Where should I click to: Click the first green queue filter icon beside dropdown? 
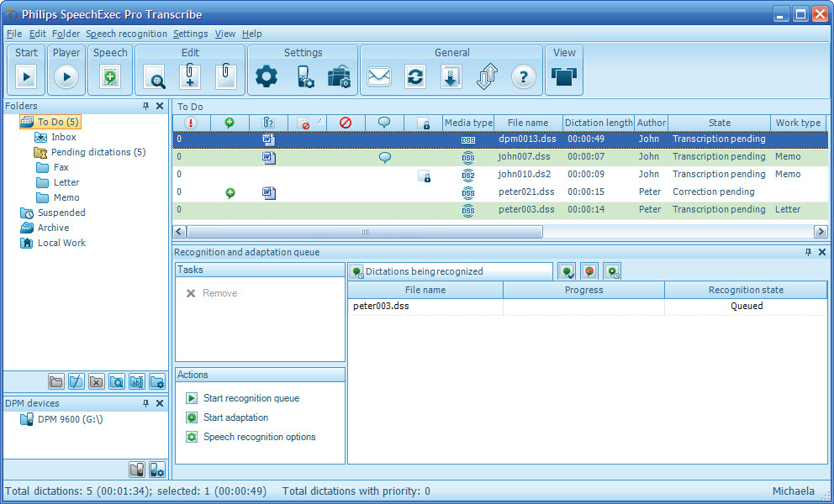(x=567, y=271)
